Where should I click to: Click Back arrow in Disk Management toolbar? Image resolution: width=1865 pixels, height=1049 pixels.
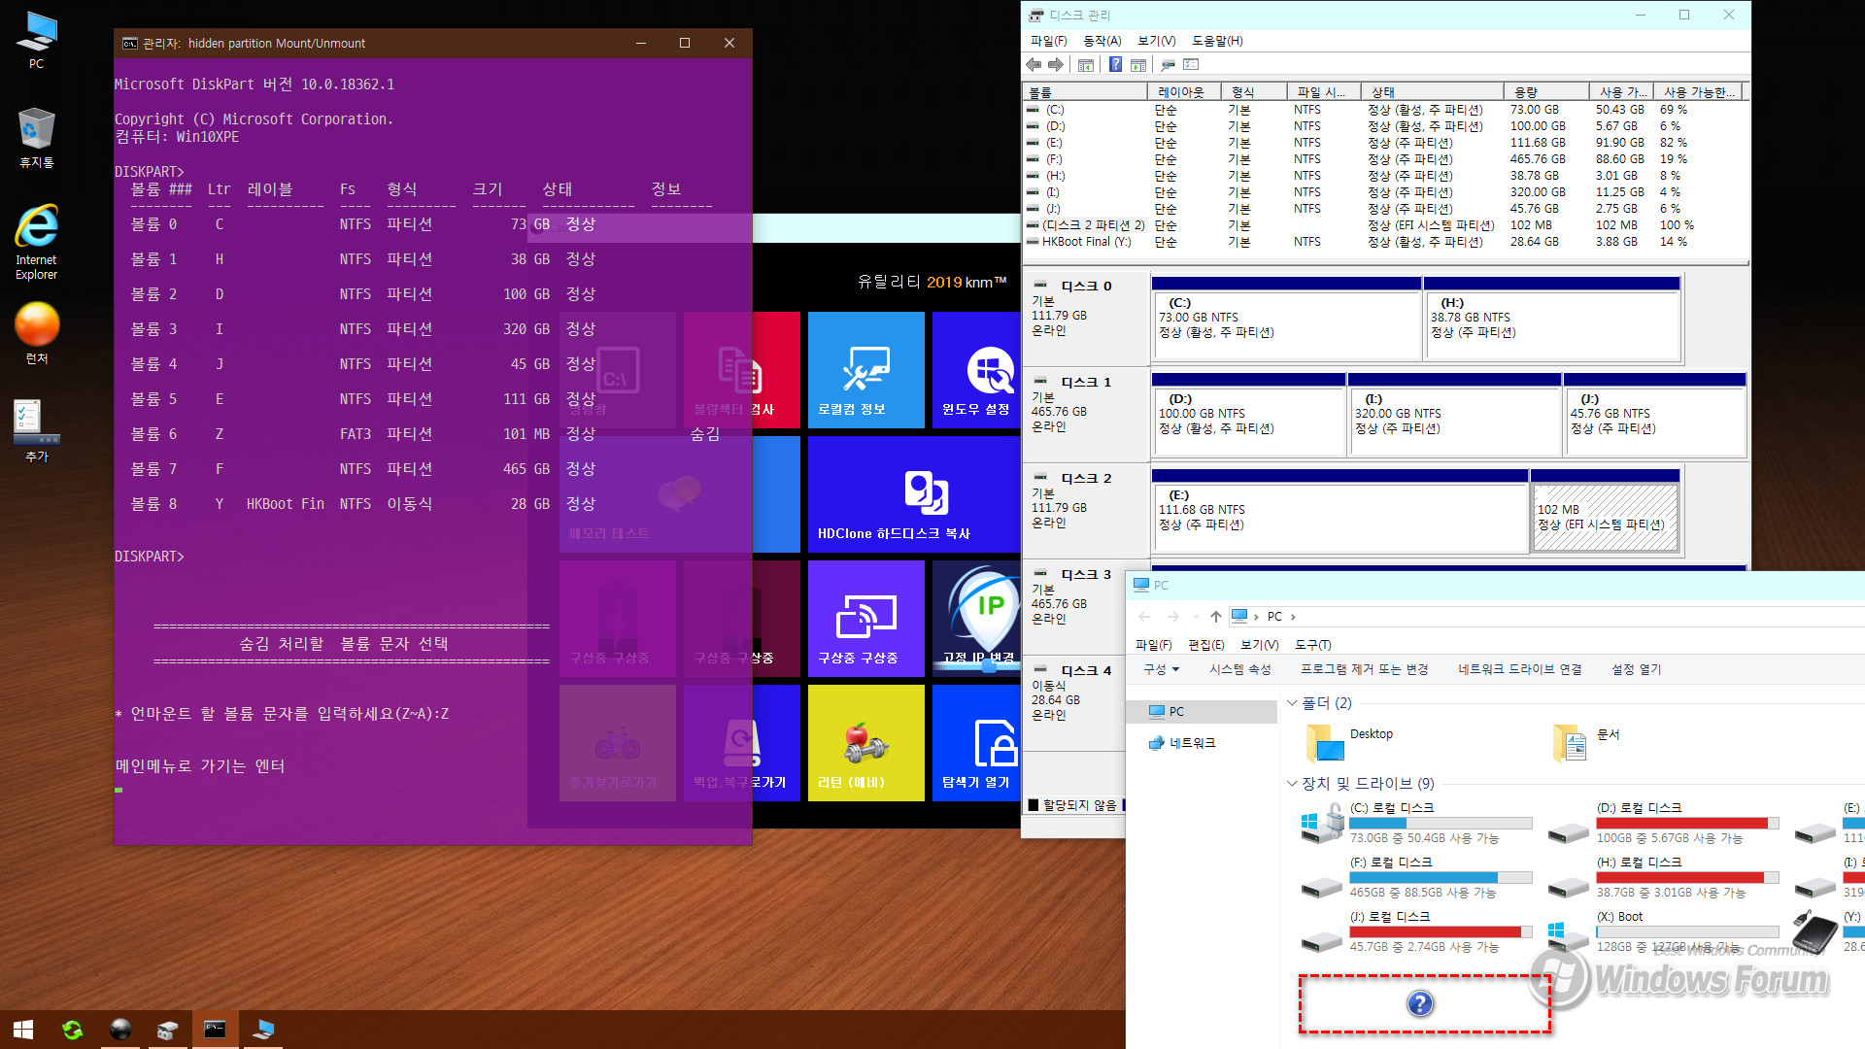[x=1034, y=65]
